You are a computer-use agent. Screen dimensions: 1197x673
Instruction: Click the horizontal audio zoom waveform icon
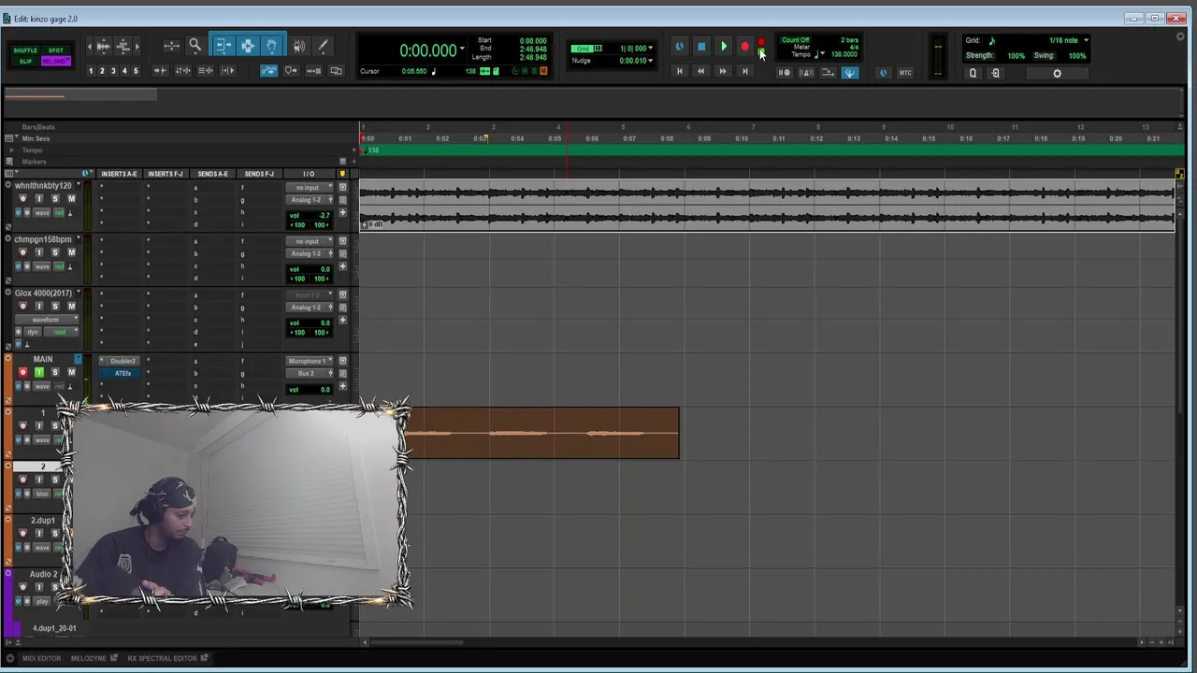click(x=104, y=46)
